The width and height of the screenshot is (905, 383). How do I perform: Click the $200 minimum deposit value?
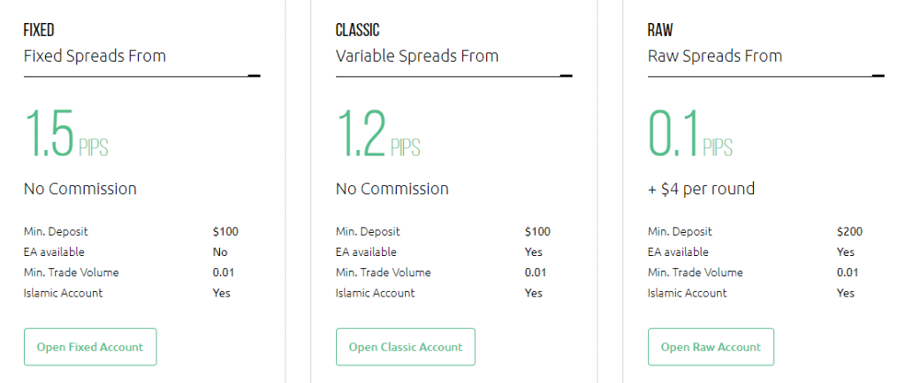tap(849, 231)
